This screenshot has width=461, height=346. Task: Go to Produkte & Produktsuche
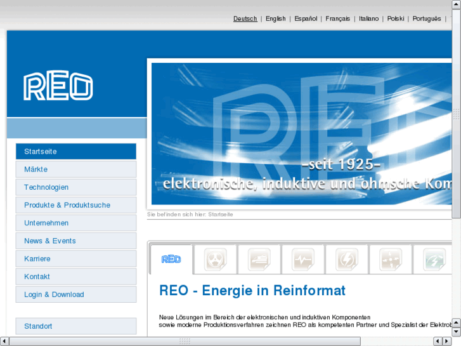[x=76, y=205]
